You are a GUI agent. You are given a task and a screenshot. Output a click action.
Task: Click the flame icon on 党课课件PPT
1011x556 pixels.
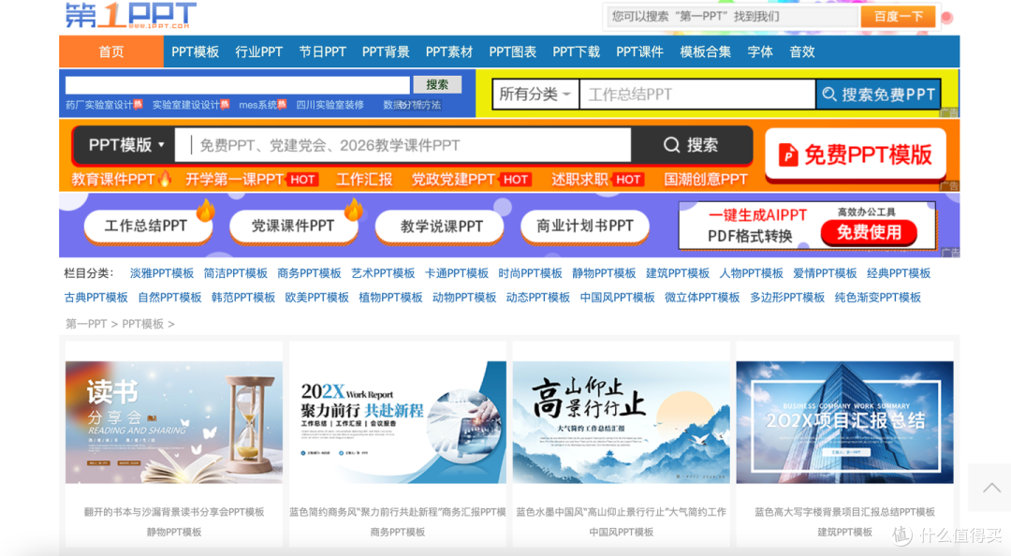[x=353, y=209]
